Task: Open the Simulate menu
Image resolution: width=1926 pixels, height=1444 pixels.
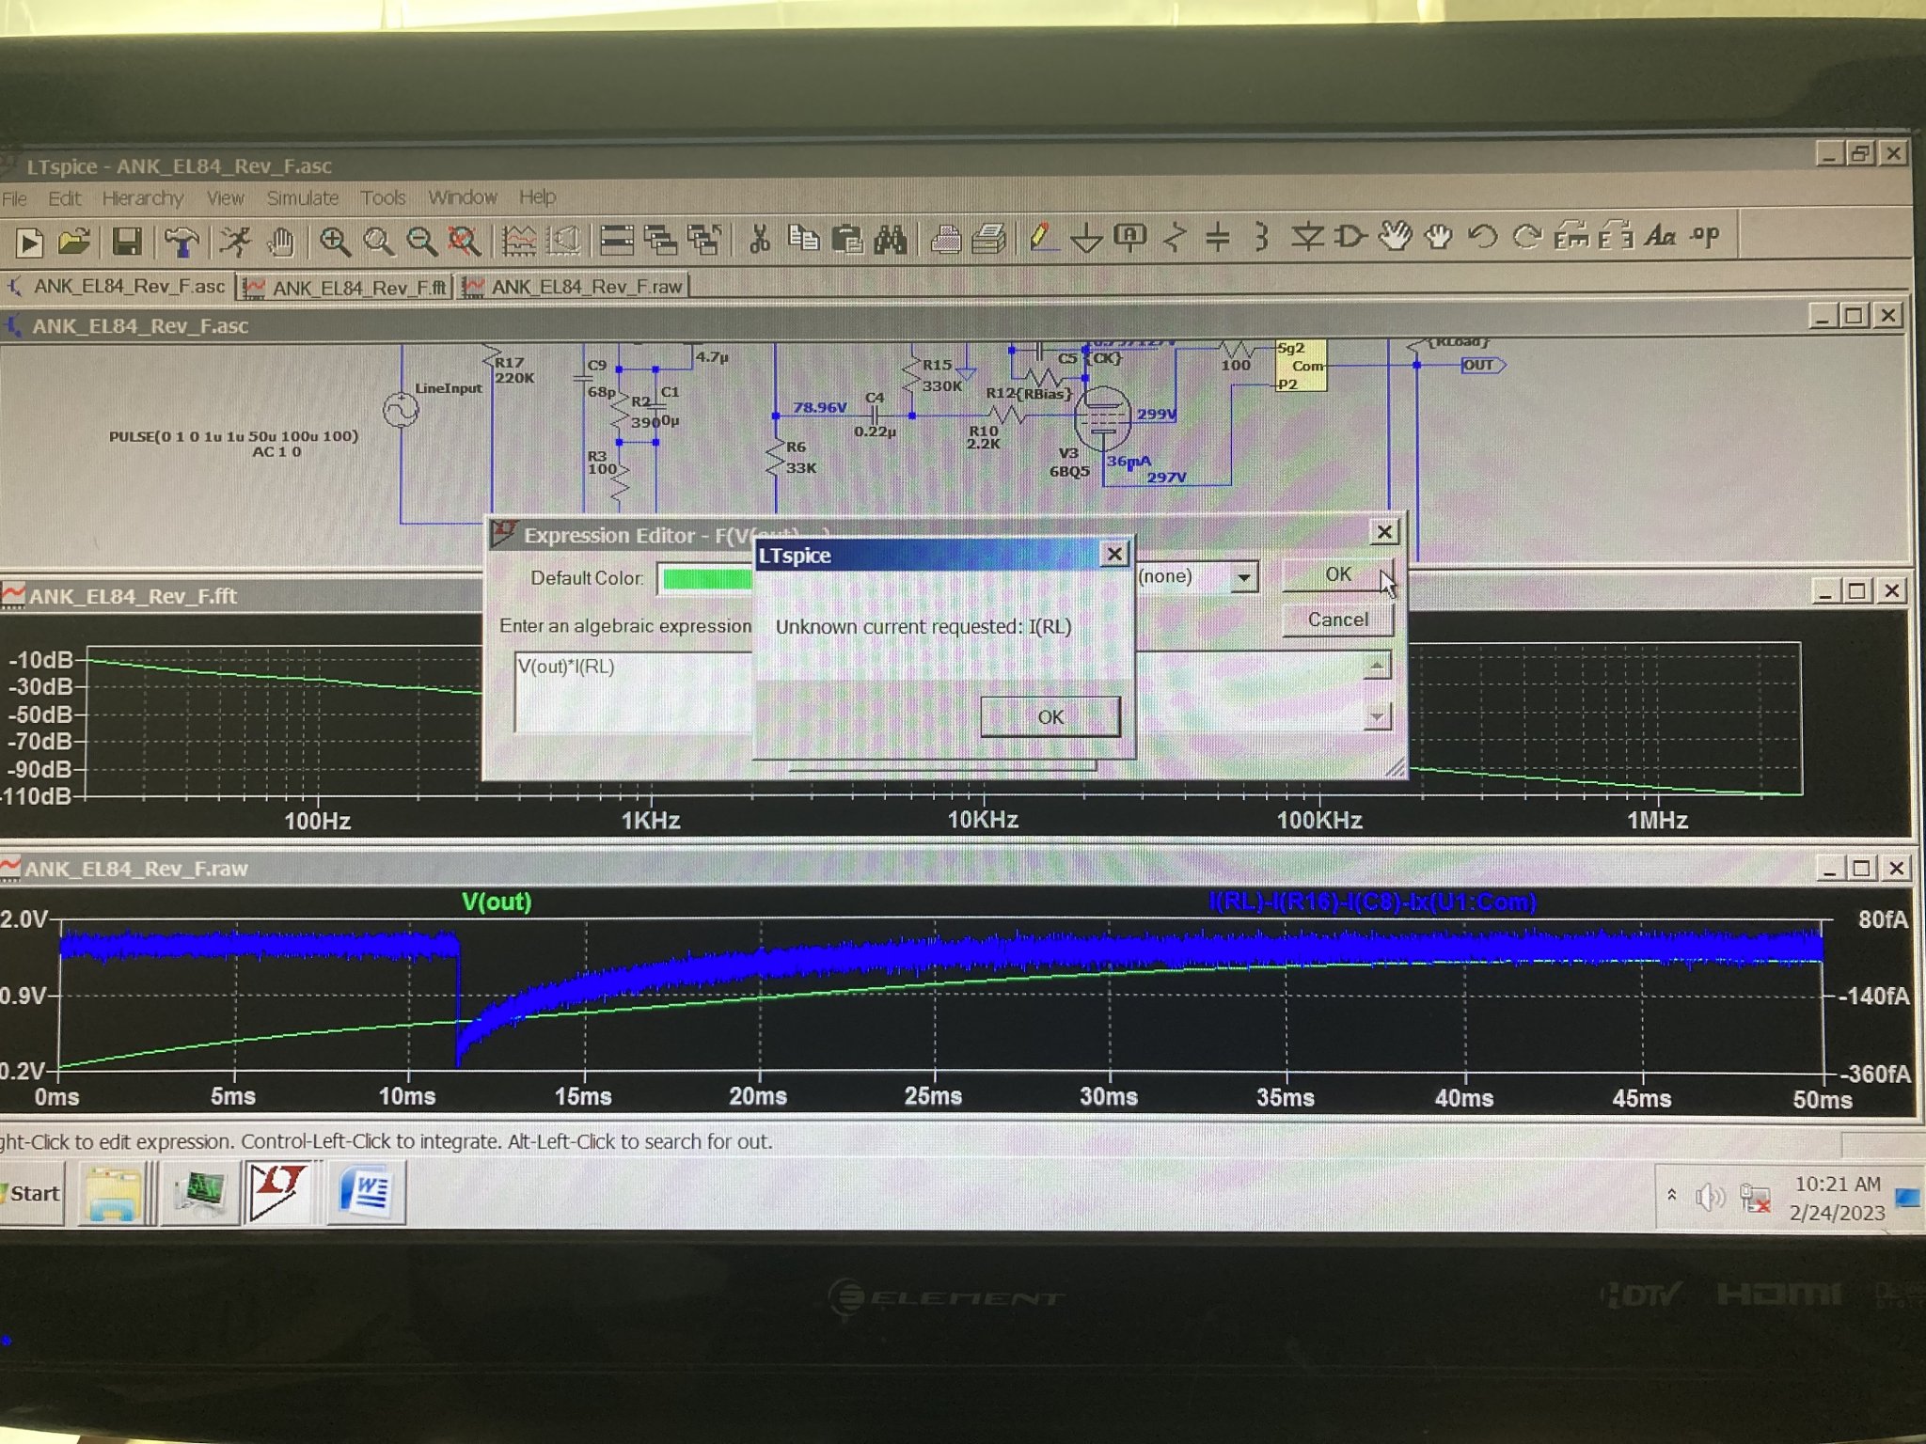Action: (302, 198)
